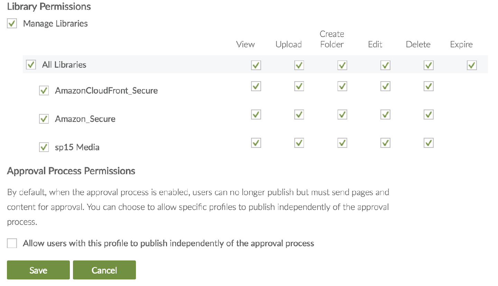Click the Save button

click(38, 270)
